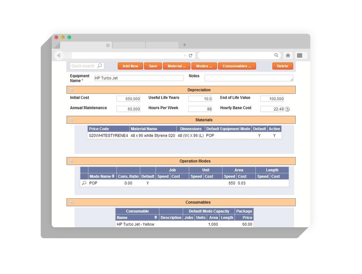
Task: Click the Default Equipment Mode column header
Action: [x=228, y=129]
